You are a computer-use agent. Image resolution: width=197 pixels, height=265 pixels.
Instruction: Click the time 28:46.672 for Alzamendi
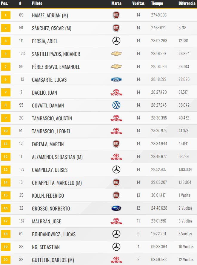coord(159,157)
